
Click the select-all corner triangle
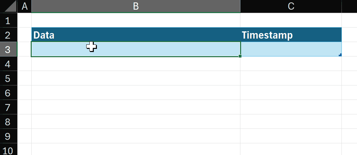coord(10,7)
